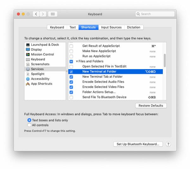
Task: Click the Accessibility category icon
Action: coord(28,79)
